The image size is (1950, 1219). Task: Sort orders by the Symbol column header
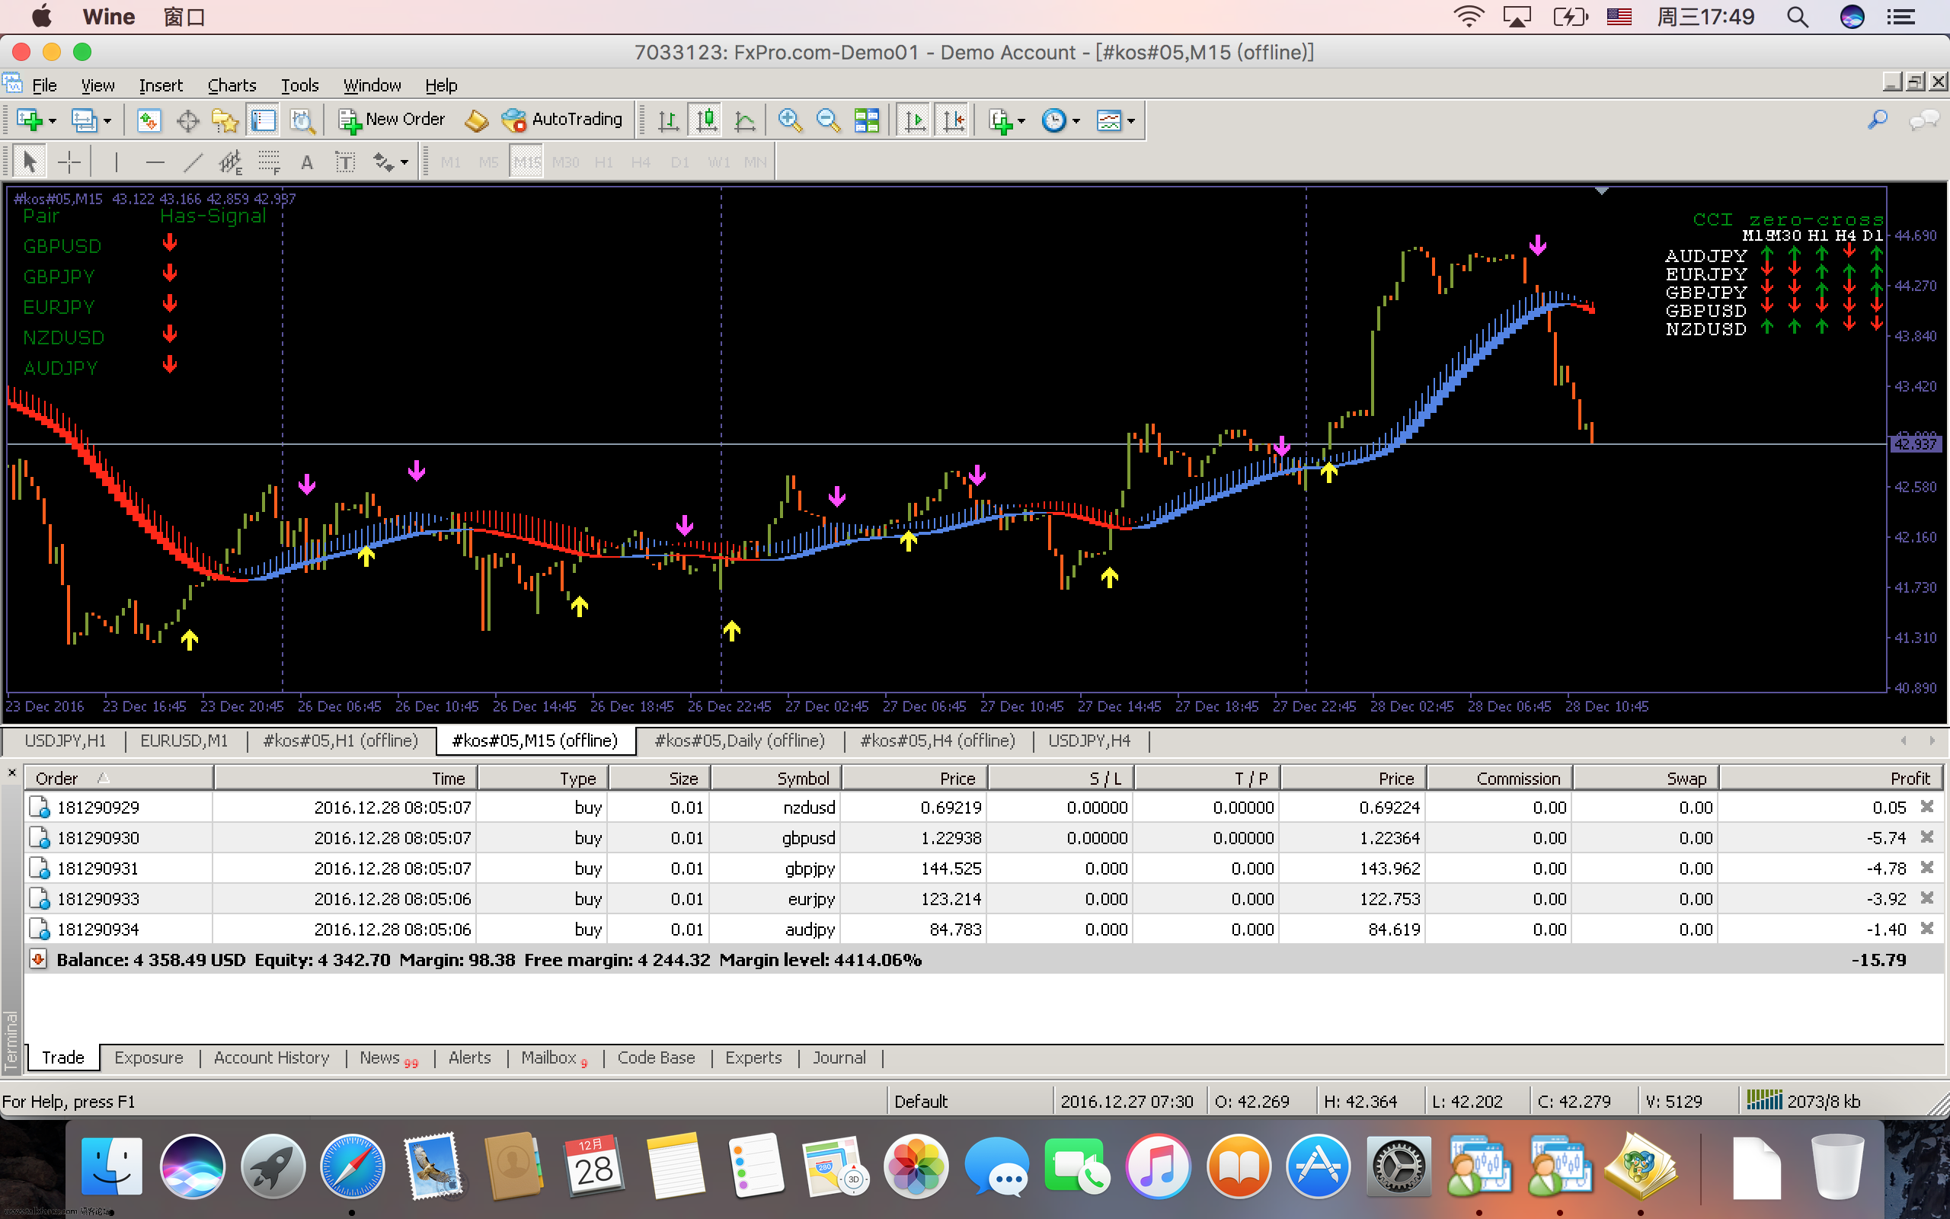click(x=776, y=778)
